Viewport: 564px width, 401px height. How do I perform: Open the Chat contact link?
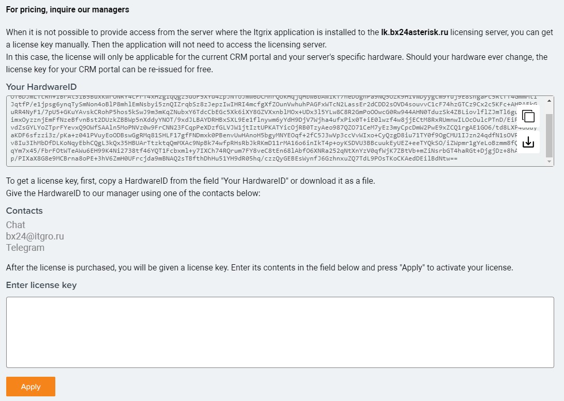[16, 224]
